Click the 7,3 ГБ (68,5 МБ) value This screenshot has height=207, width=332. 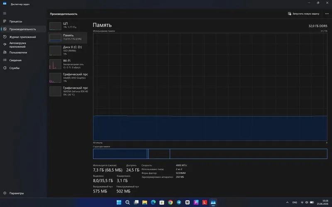point(107,170)
